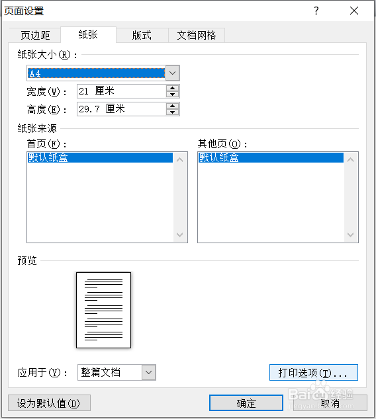This screenshot has width=376, height=419.
Task: Open the 纸张大小 A4 dropdown
Action: (x=172, y=73)
